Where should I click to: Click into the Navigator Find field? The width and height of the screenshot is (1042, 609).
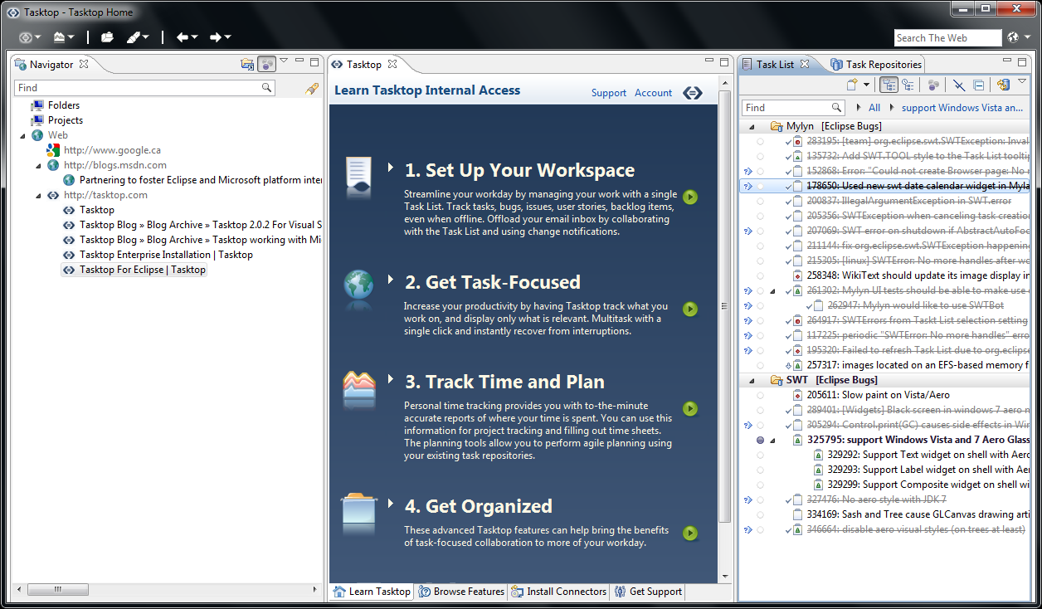pyautogui.click(x=144, y=88)
